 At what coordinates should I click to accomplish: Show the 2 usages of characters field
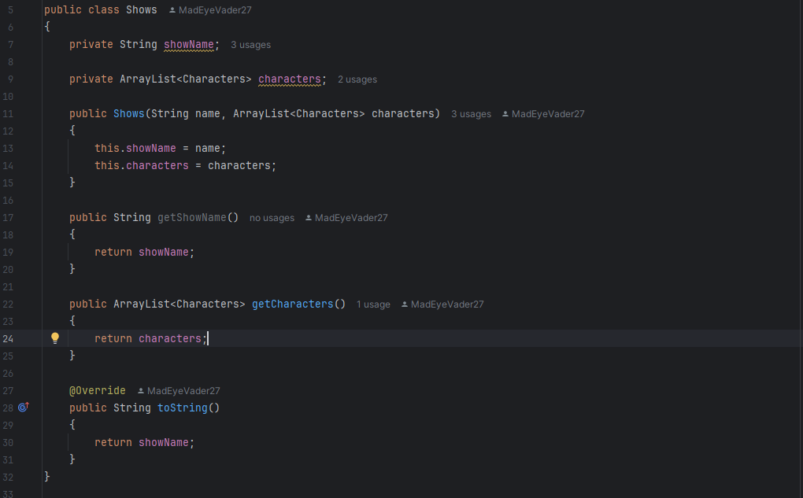click(x=357, y=79)
